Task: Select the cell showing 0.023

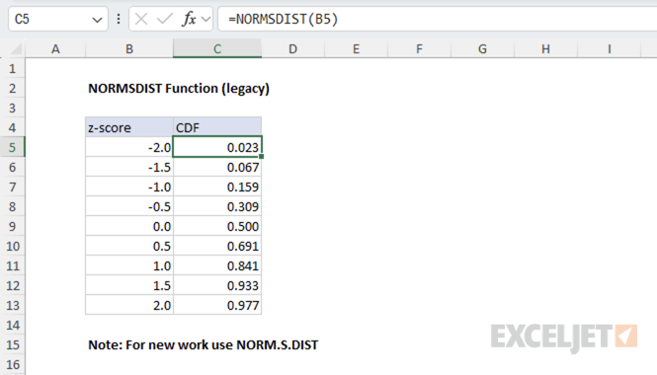Action: pos(217,147)
